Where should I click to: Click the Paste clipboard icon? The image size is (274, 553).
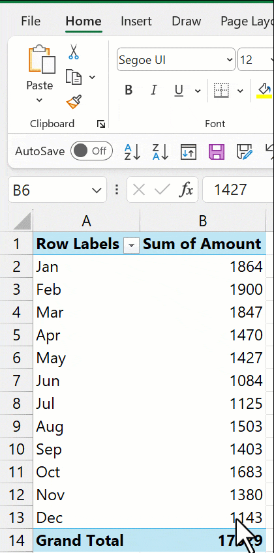coord(42,59)
